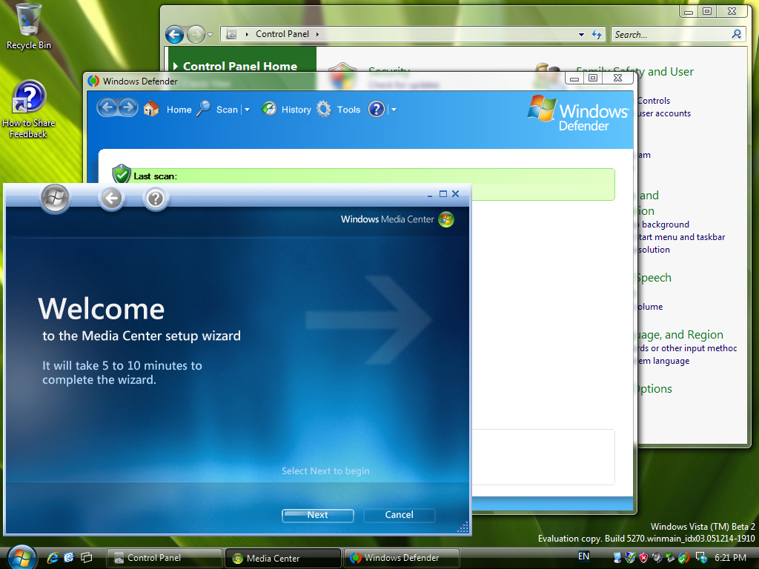Click Switch between windows quick launch icon
This screenshot has width=759, height=569.
86,558
